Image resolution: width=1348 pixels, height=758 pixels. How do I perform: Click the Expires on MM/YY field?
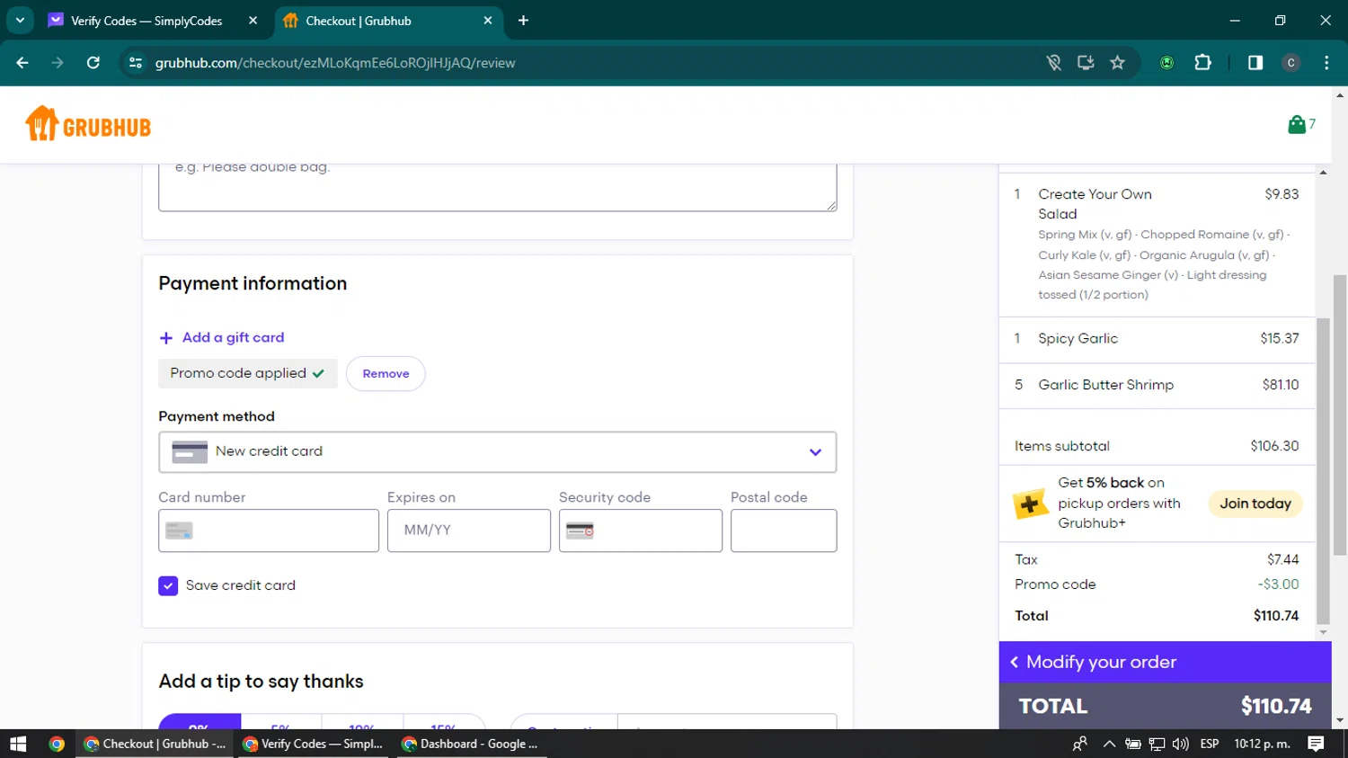(469, 531)
